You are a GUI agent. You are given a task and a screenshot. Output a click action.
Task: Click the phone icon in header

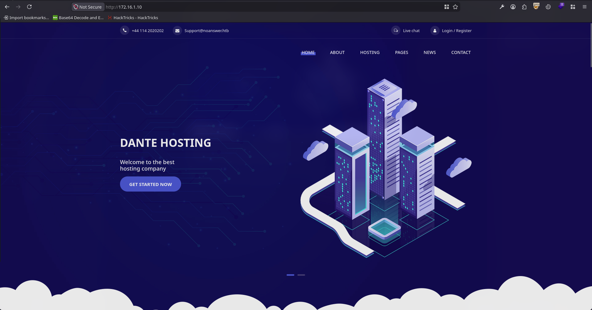tap(124, 31)
